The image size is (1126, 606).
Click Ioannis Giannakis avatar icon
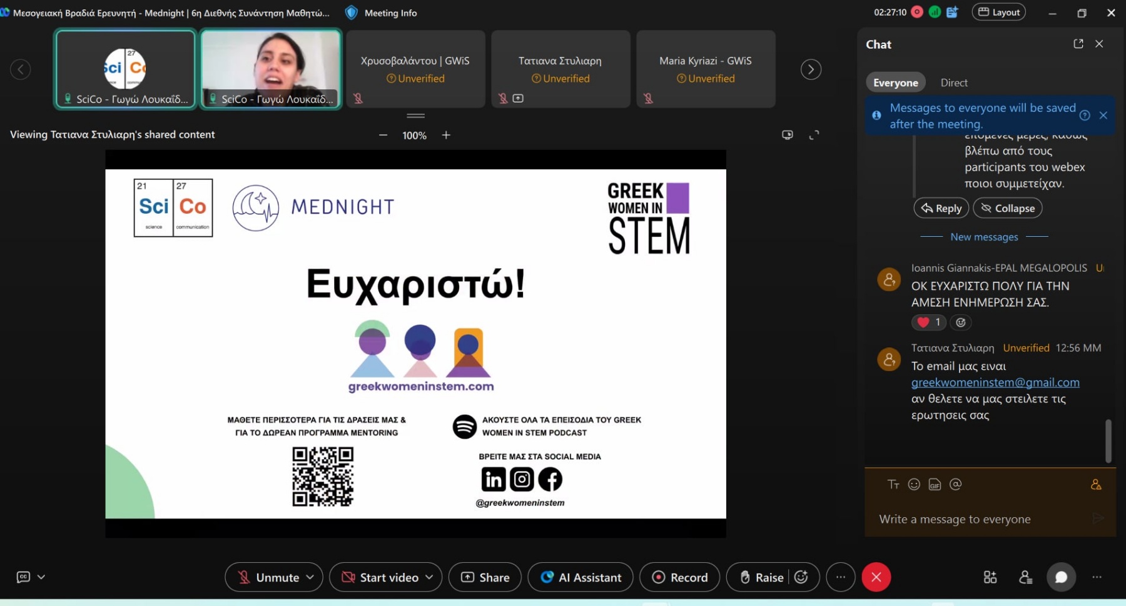[x=889, y=279]
